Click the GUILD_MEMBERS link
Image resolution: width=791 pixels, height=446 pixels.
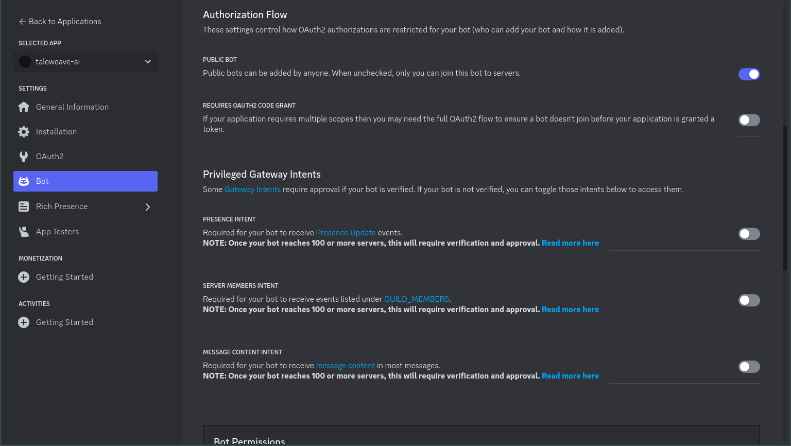(x=416, y=299)
